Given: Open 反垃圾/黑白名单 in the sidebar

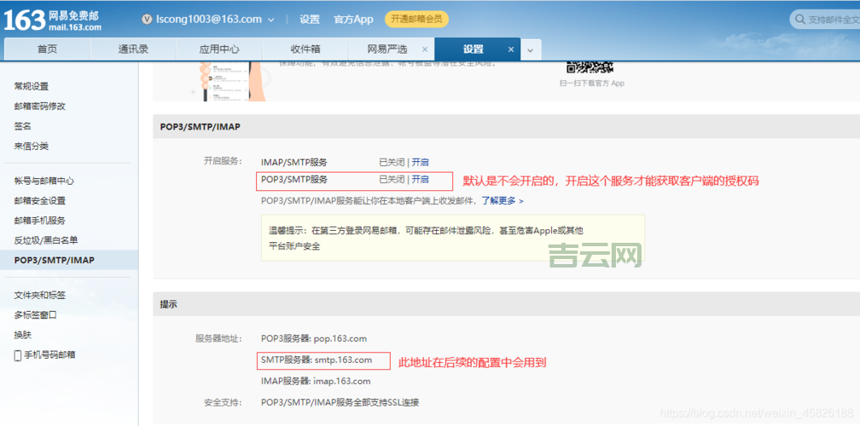Looking at the screenshot, I should [46, 240].
